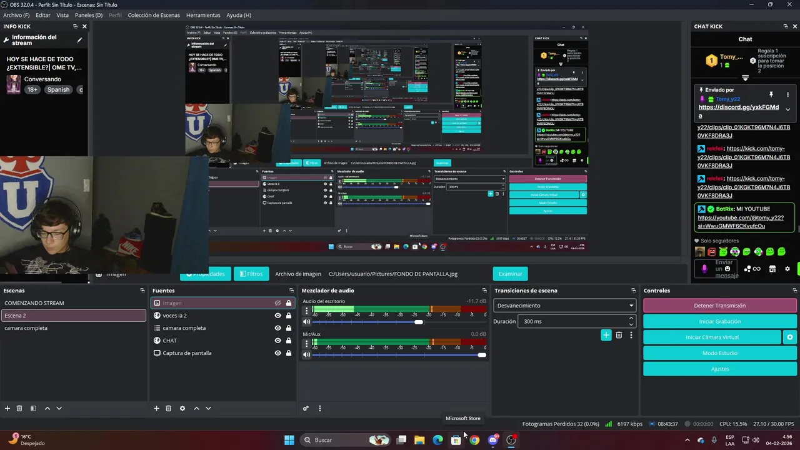Open audio mixer three-dot menu at bottom
800x450 pixels.
tap(320, 408)
